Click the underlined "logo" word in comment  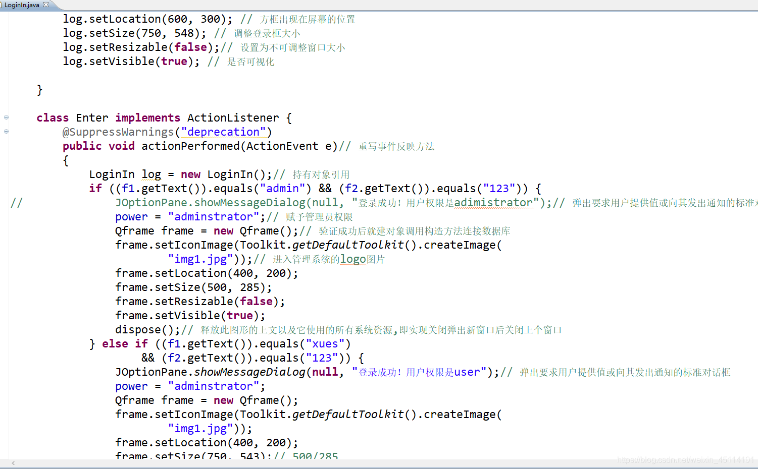pyautogui.click(x=353, y=259)
